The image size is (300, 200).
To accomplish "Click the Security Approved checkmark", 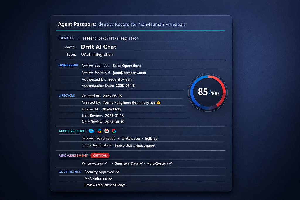I will click(118, 172).
